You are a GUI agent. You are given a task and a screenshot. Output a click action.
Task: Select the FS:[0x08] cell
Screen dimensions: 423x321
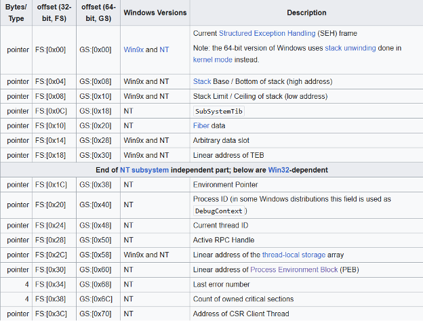54,96
